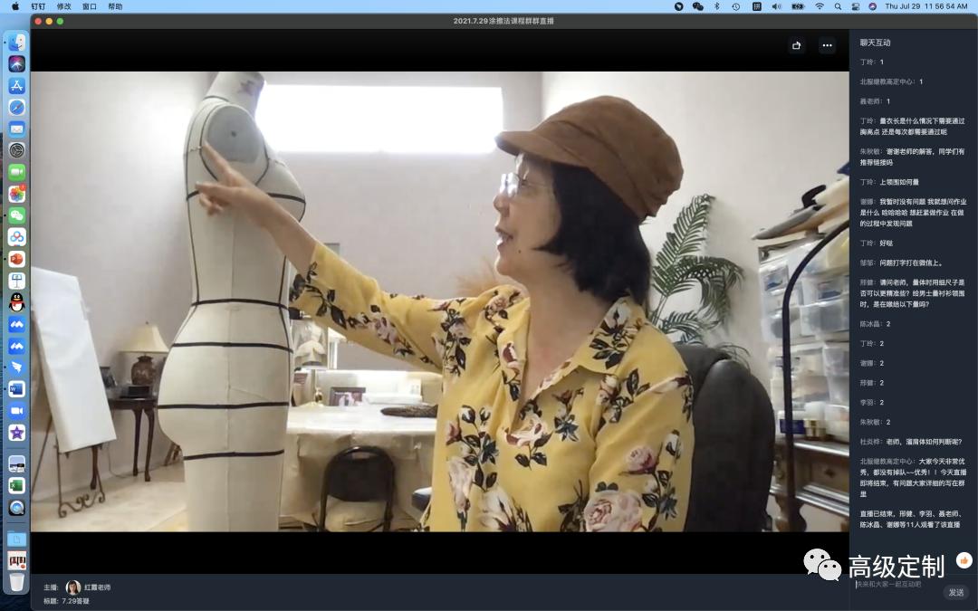The image size is (978, 611).
Task: Click message '问题打字打在微信上。'
Action: 911,263
